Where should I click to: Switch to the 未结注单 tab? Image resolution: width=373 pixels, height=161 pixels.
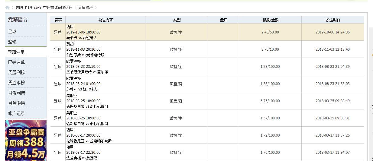[16, 52]
